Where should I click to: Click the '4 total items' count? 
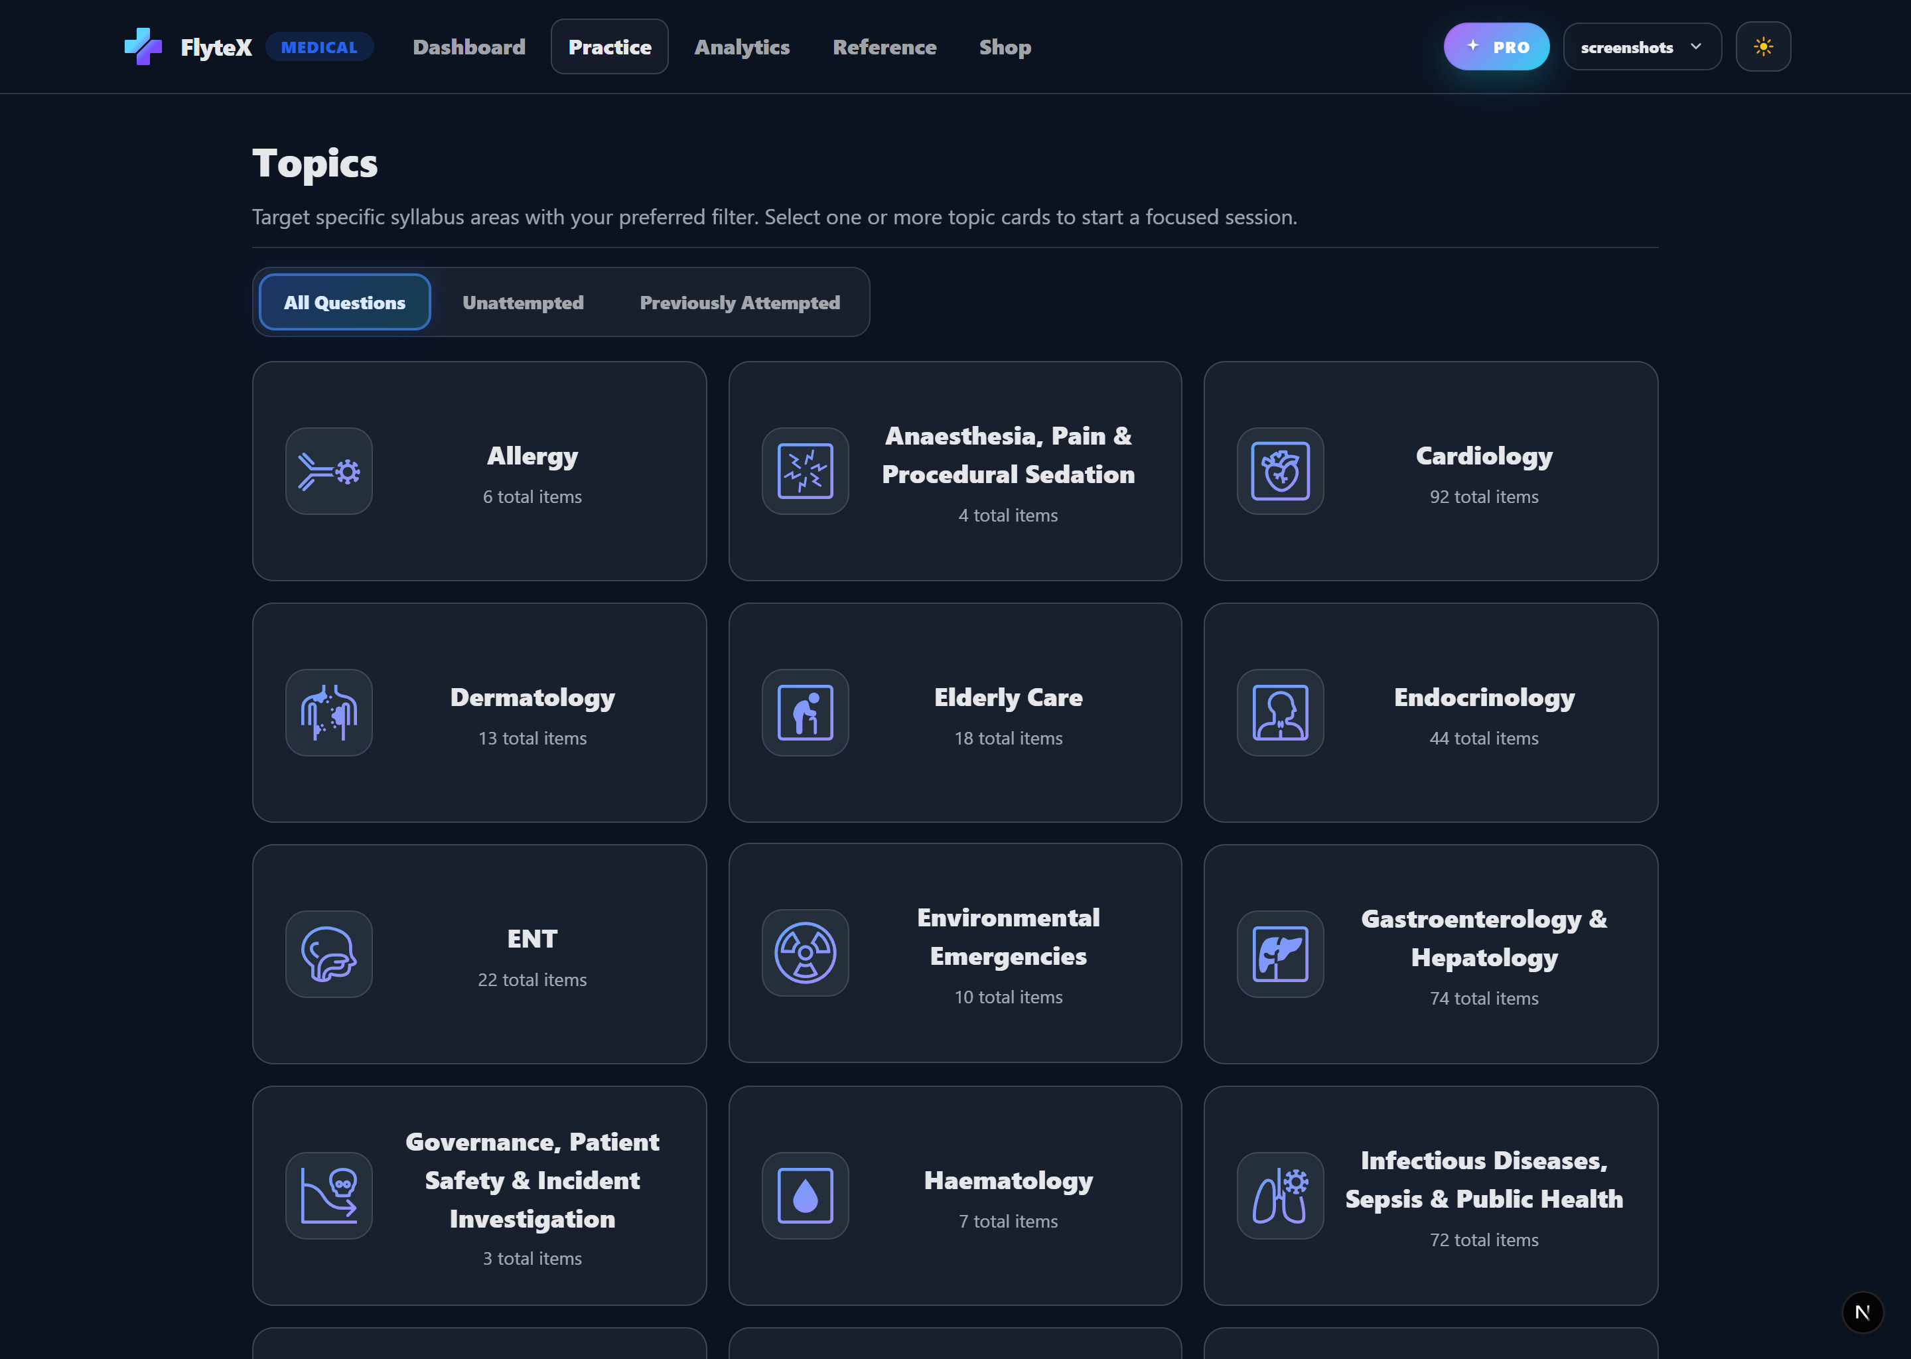click(1008, 516)
